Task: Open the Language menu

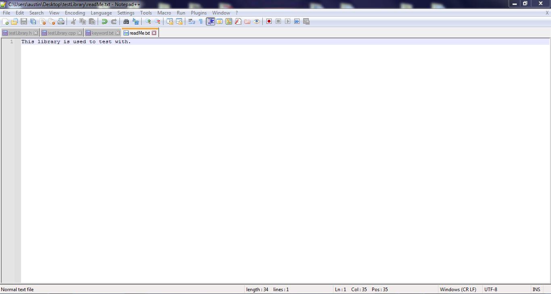Action: [101, 13]
